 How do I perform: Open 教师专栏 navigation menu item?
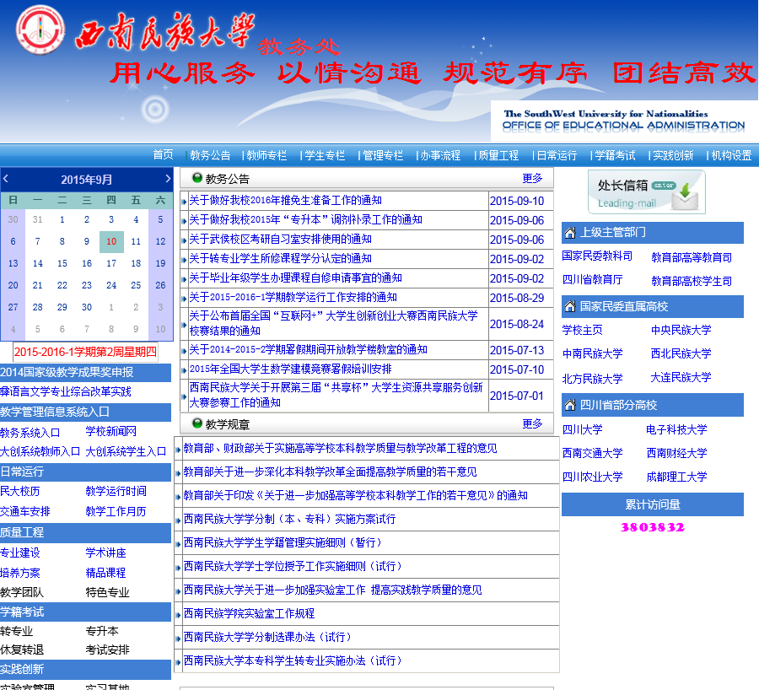(x=266, y=155)
